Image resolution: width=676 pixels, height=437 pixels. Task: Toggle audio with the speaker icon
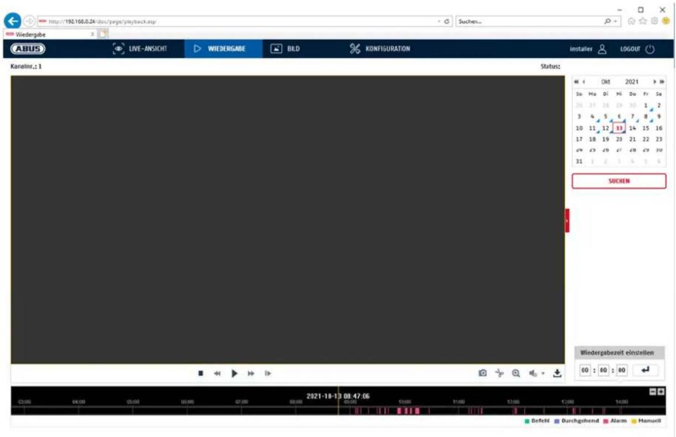(532, 373)
